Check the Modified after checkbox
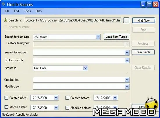 6,107
